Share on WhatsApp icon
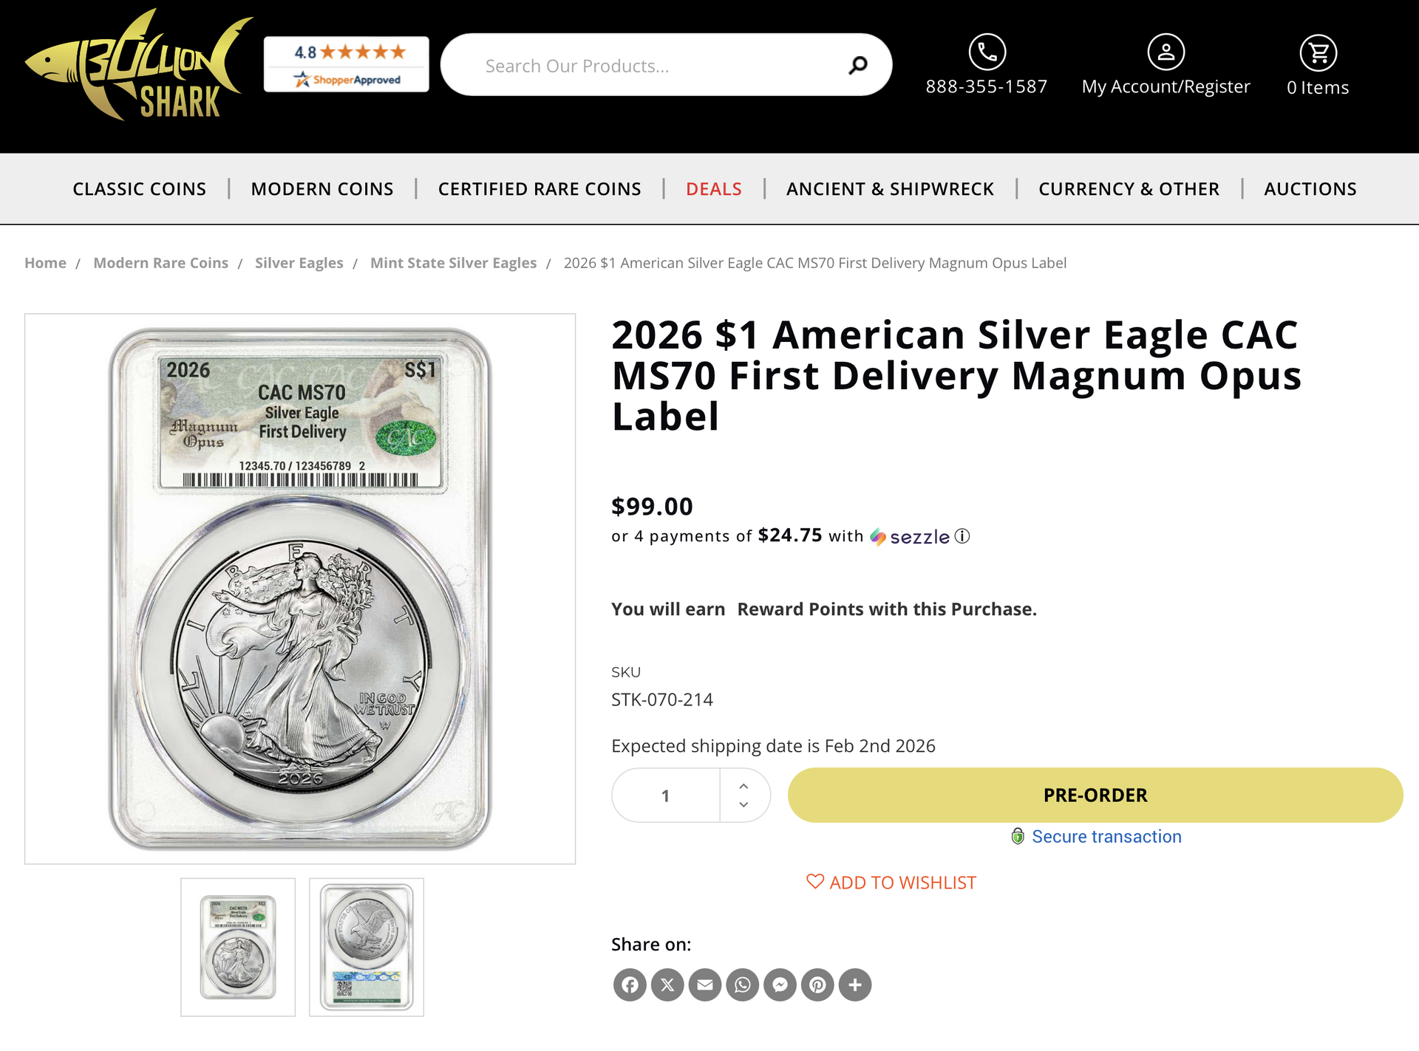This screenshot has height=1051, width=1419. pyautogui.click(x=743, y=985)
